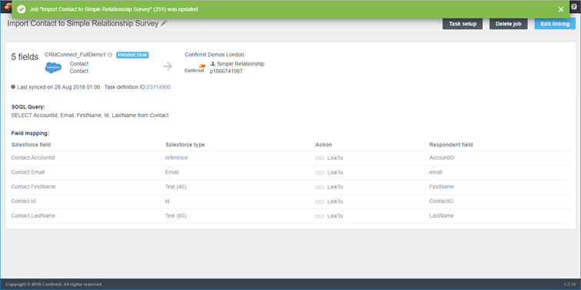The image size is (581, 290).
Task: Click the grey sync status dot
Action: [x=13, y=87]
